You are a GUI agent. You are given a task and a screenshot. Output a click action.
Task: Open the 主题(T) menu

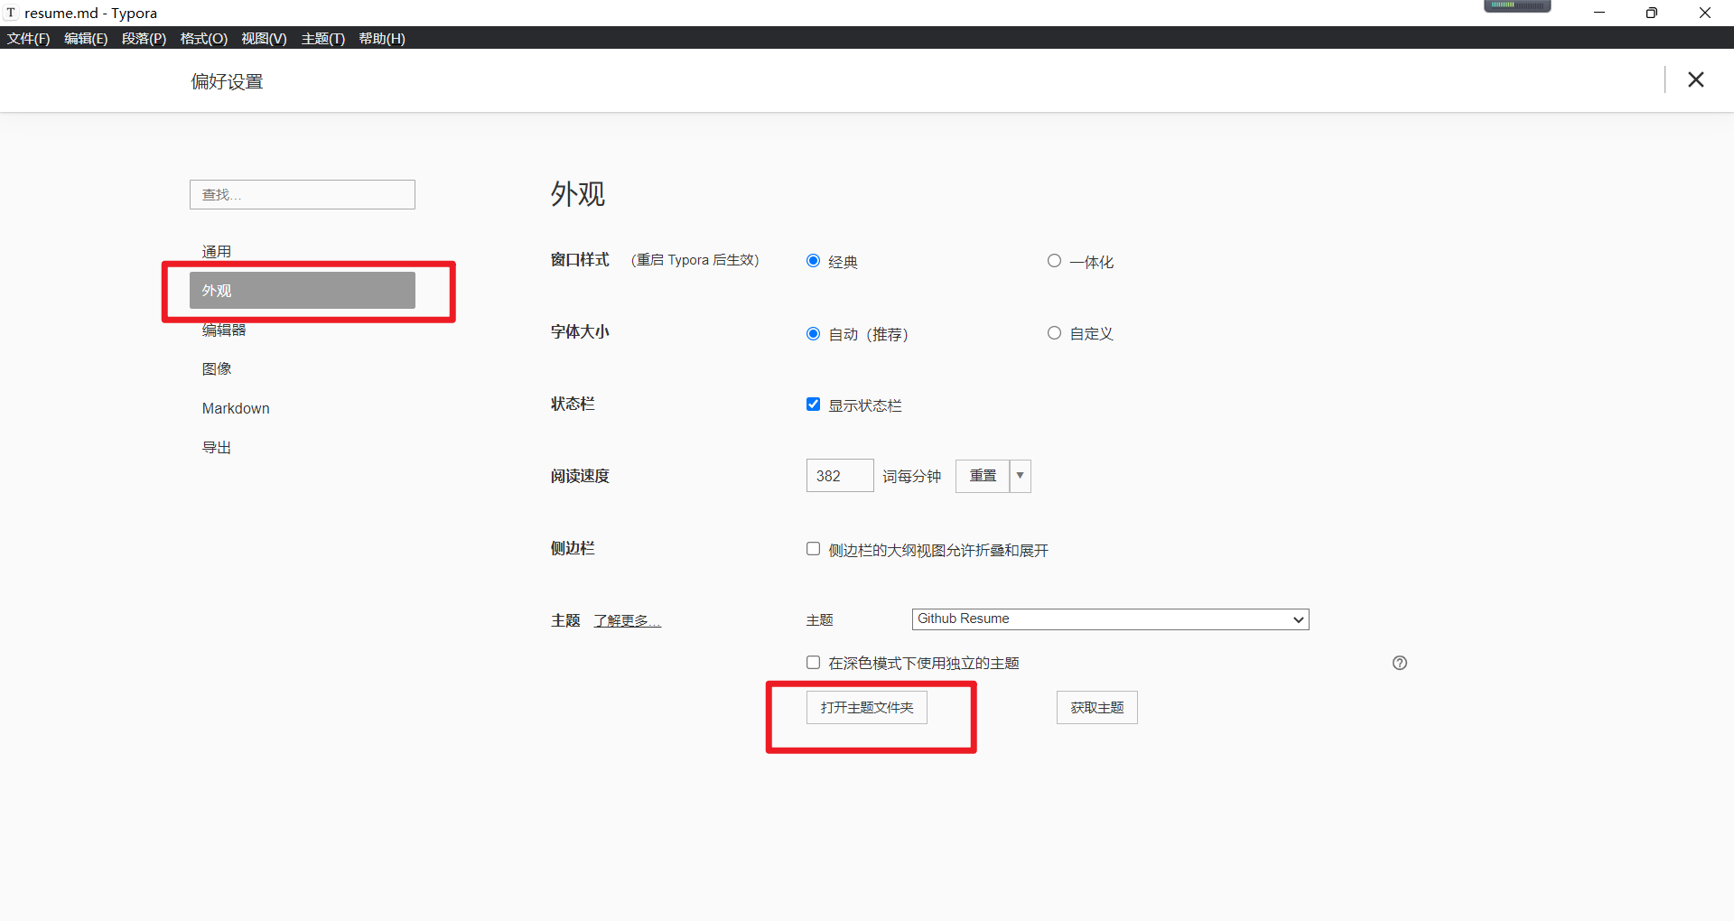322,38
